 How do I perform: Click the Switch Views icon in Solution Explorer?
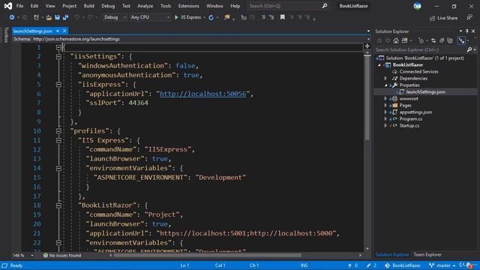[405, 40]
